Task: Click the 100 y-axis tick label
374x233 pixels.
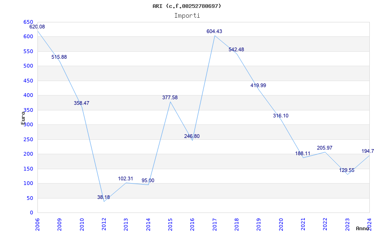Action: [28, 184]
